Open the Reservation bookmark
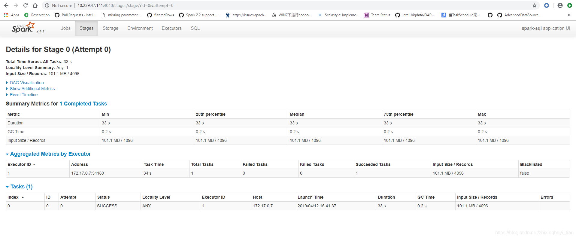The width and height of the screenshot is (576, 238). click(x=37, y=15)
